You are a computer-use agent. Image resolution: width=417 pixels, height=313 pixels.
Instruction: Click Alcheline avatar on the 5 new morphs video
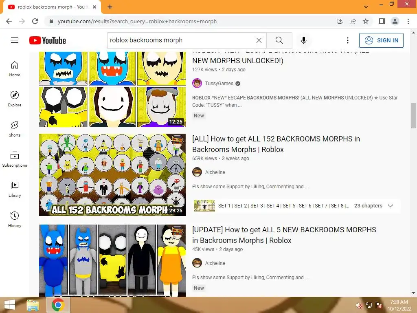[x=197, y=263]
